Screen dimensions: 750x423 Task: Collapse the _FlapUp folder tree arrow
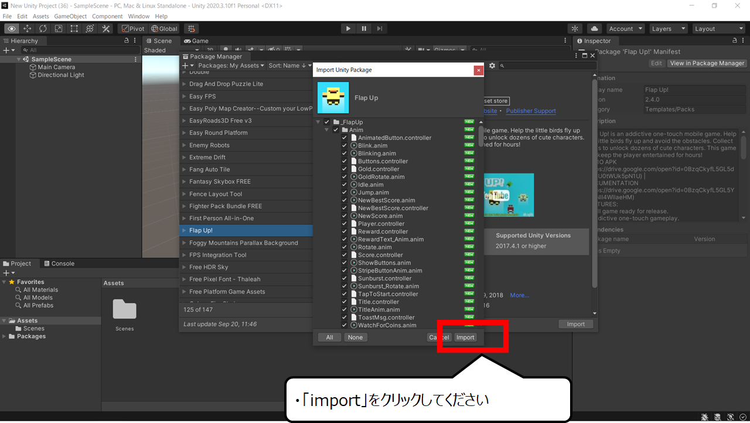318,122
